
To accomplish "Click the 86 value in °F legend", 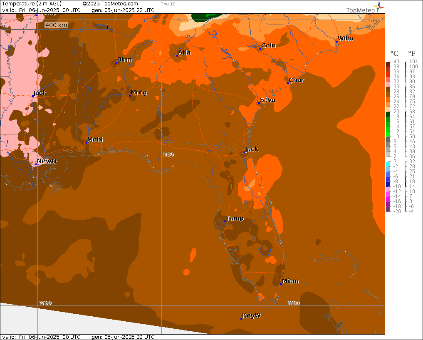I will click(412, 87).
